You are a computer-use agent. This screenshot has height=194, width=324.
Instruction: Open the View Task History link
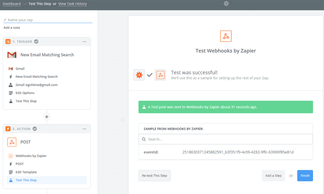72,4
